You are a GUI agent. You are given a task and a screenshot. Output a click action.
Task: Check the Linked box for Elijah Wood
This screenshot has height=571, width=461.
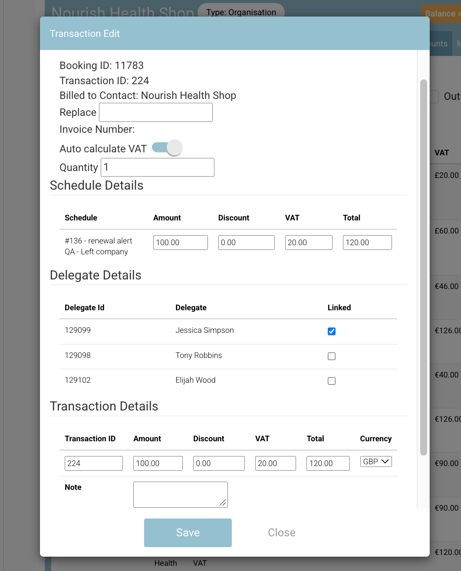click(332, 381)
